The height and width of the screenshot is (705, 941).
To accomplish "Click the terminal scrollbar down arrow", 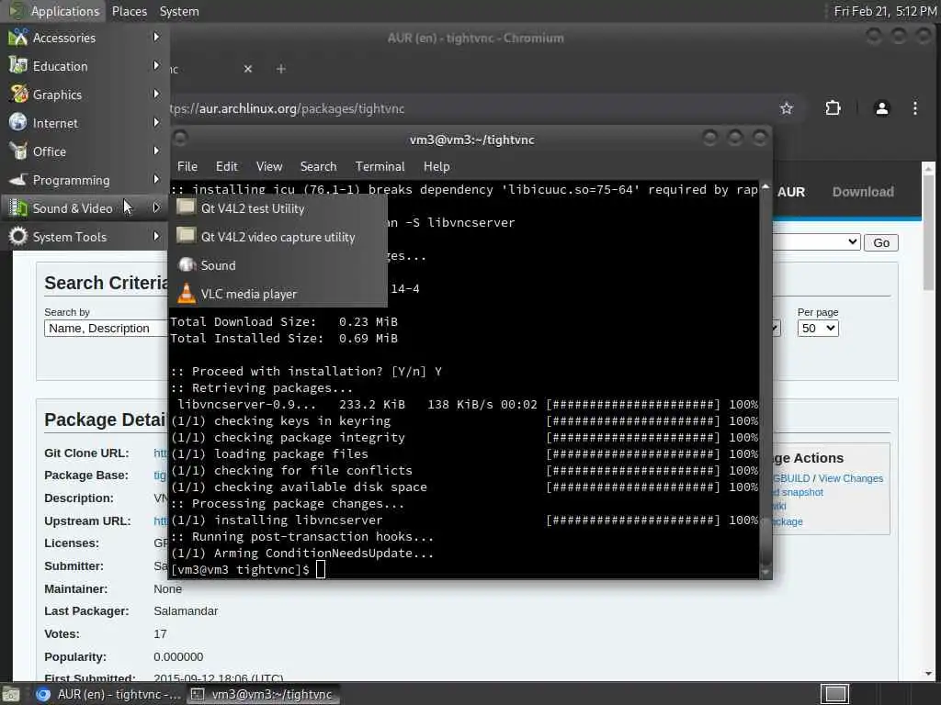I will click(x=765, y=572).
